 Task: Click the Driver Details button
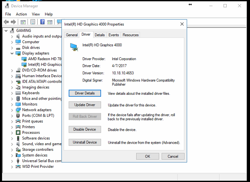85,93
